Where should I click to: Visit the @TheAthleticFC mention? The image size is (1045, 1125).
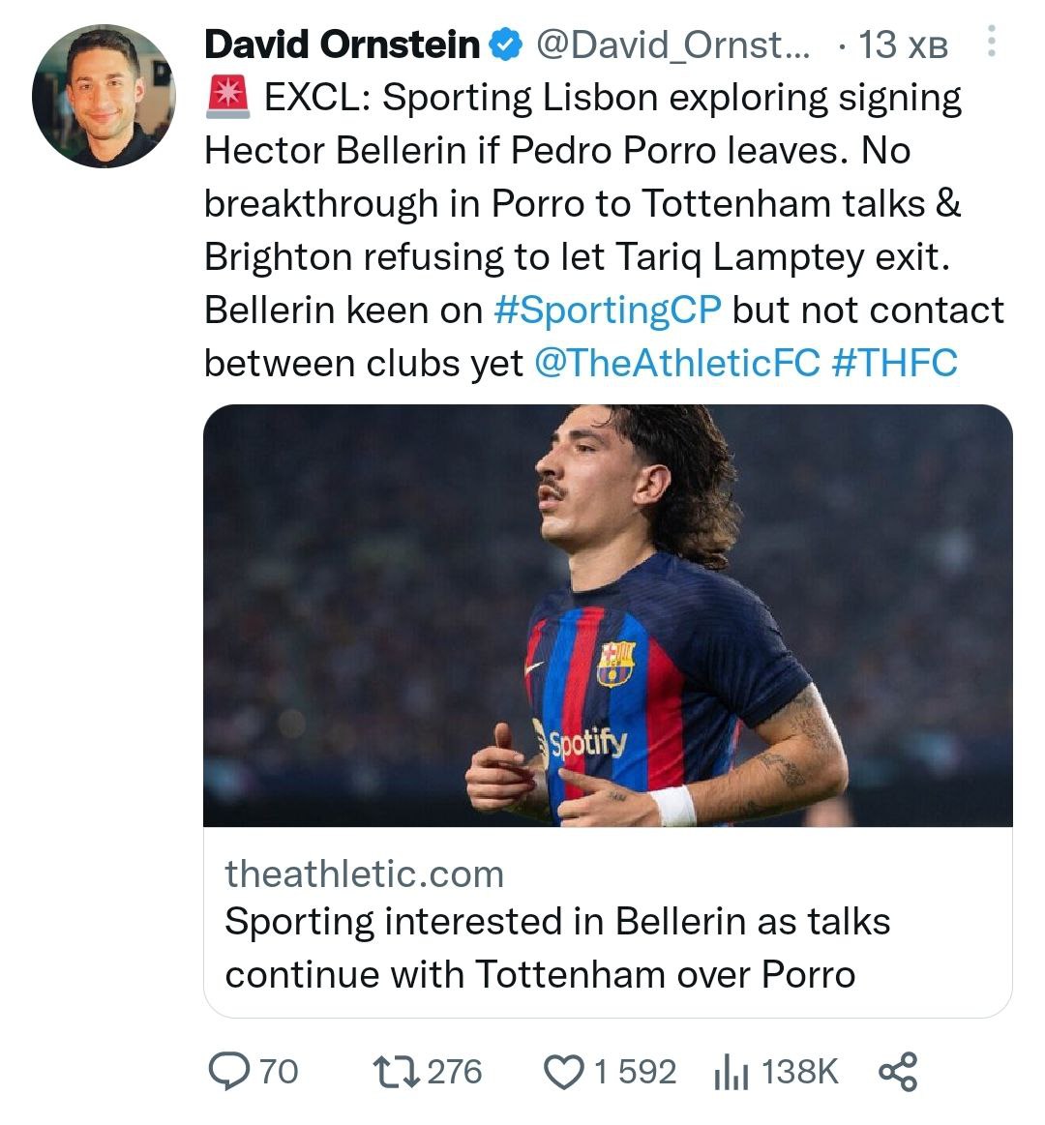676,364
